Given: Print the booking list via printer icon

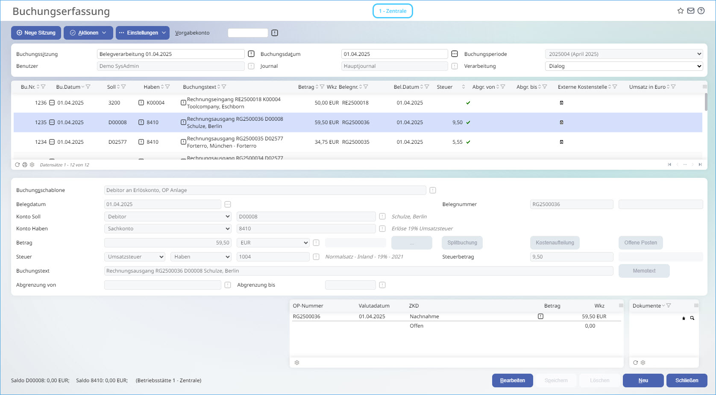Looking at the screenshot, I should click(x=25, y=165).
